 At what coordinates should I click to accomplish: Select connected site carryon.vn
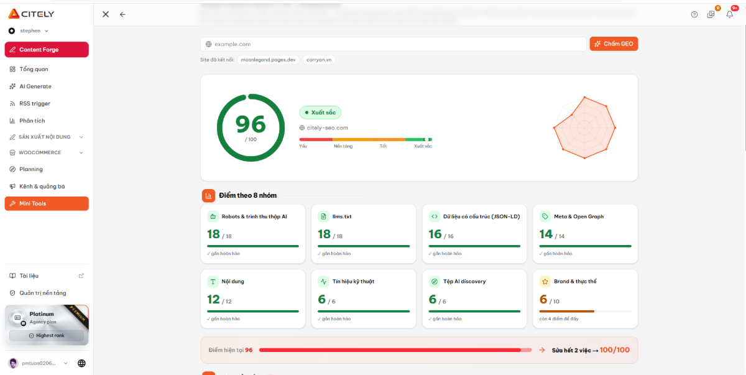tap(320, 60)
